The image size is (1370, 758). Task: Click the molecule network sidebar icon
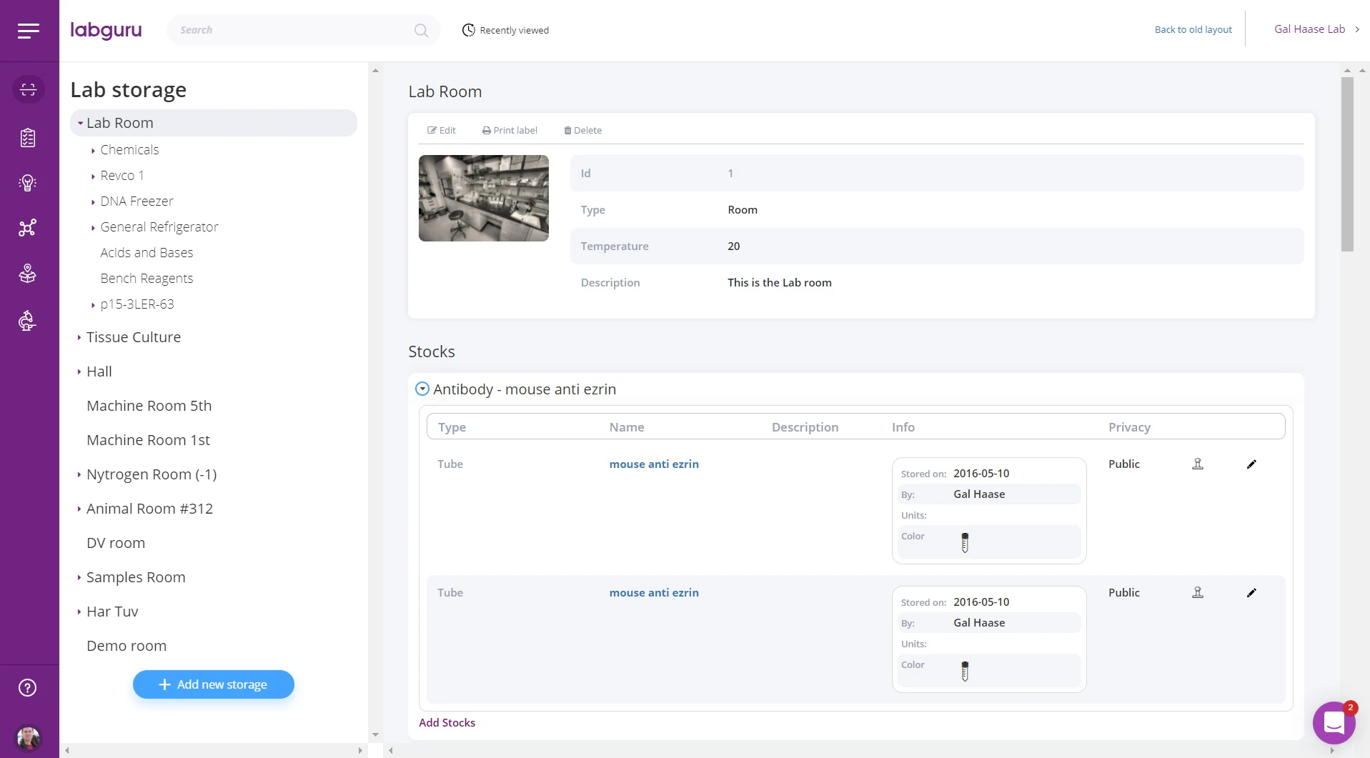tap(27, 227)
